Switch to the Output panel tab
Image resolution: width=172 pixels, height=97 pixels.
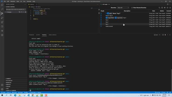[x=38, y=35]
